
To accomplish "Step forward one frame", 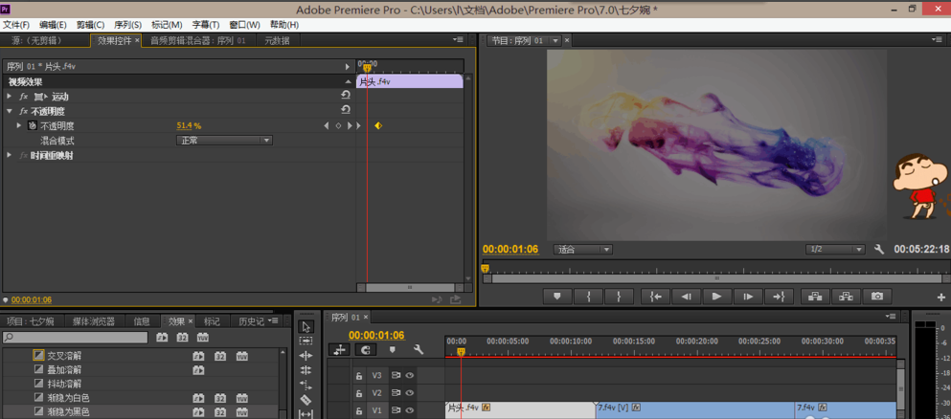I will tap(748, 297).
